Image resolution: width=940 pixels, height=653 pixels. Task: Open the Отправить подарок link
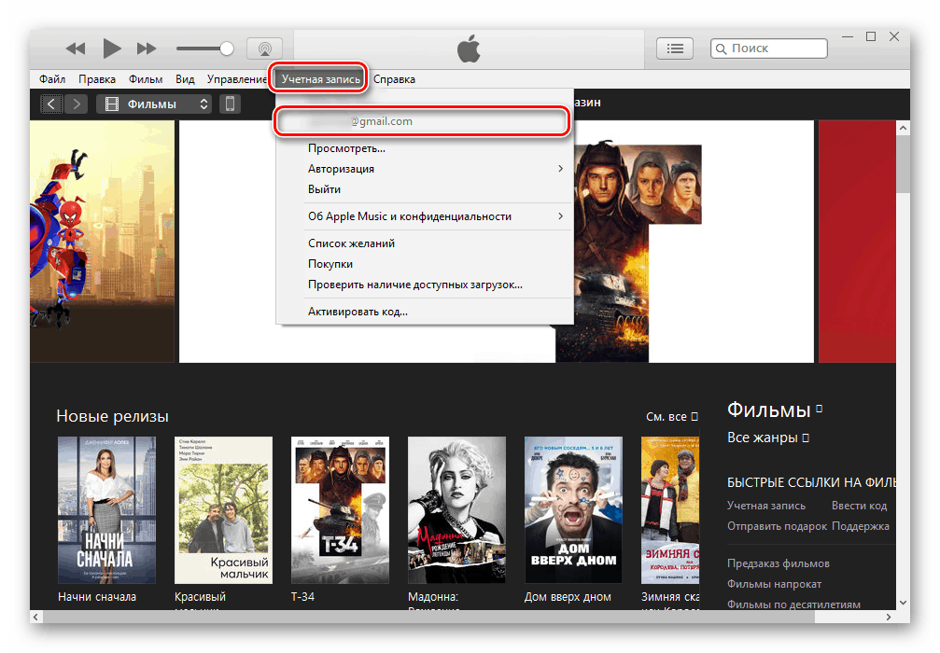coord(777,526)
